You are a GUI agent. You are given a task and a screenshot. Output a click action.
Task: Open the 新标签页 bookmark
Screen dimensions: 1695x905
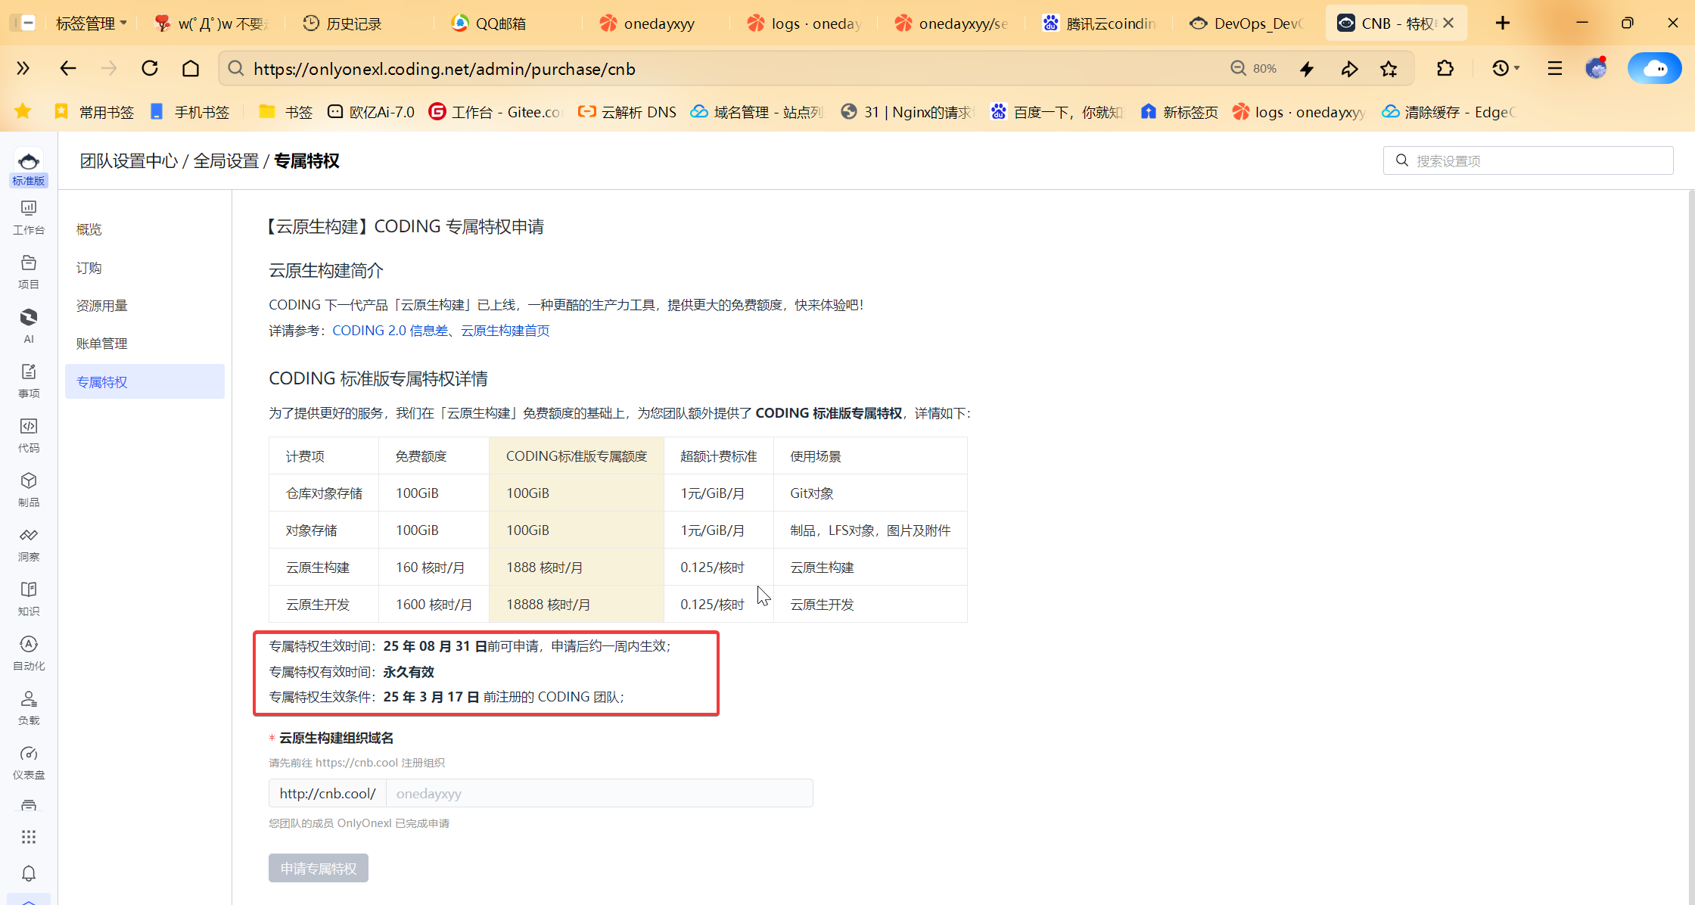point(1180,112)
